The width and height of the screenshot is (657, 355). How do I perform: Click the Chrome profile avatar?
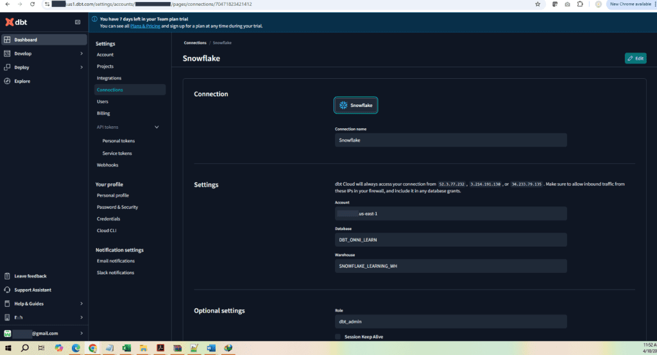pos(599,4)
